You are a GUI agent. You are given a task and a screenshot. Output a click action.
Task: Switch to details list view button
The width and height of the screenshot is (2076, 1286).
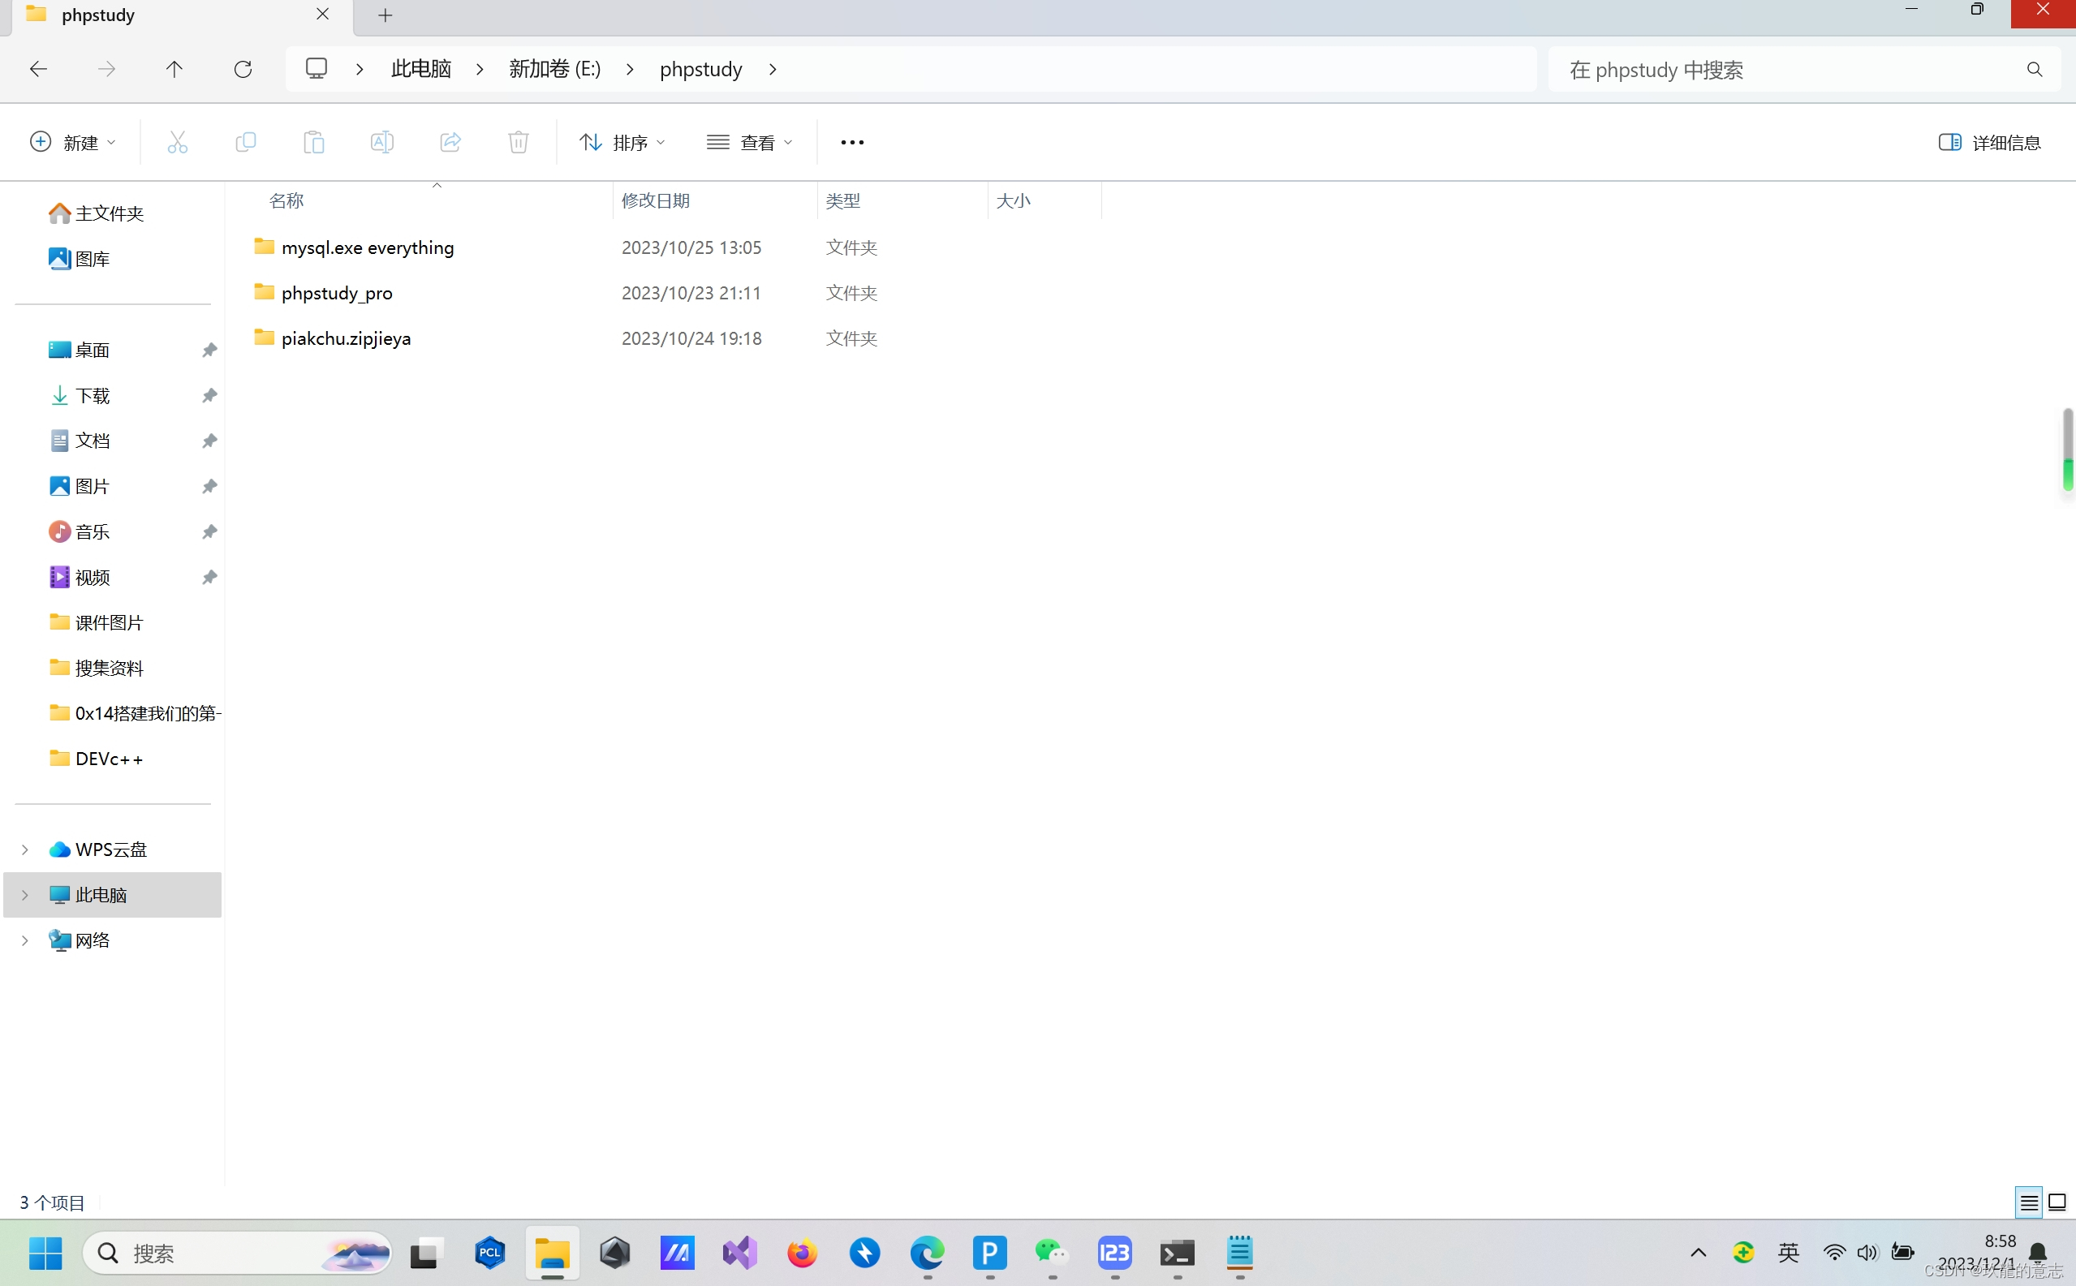[x=2029, y=1202]
